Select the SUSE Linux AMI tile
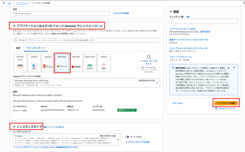The image size is (245, 152). click(90, 63)
